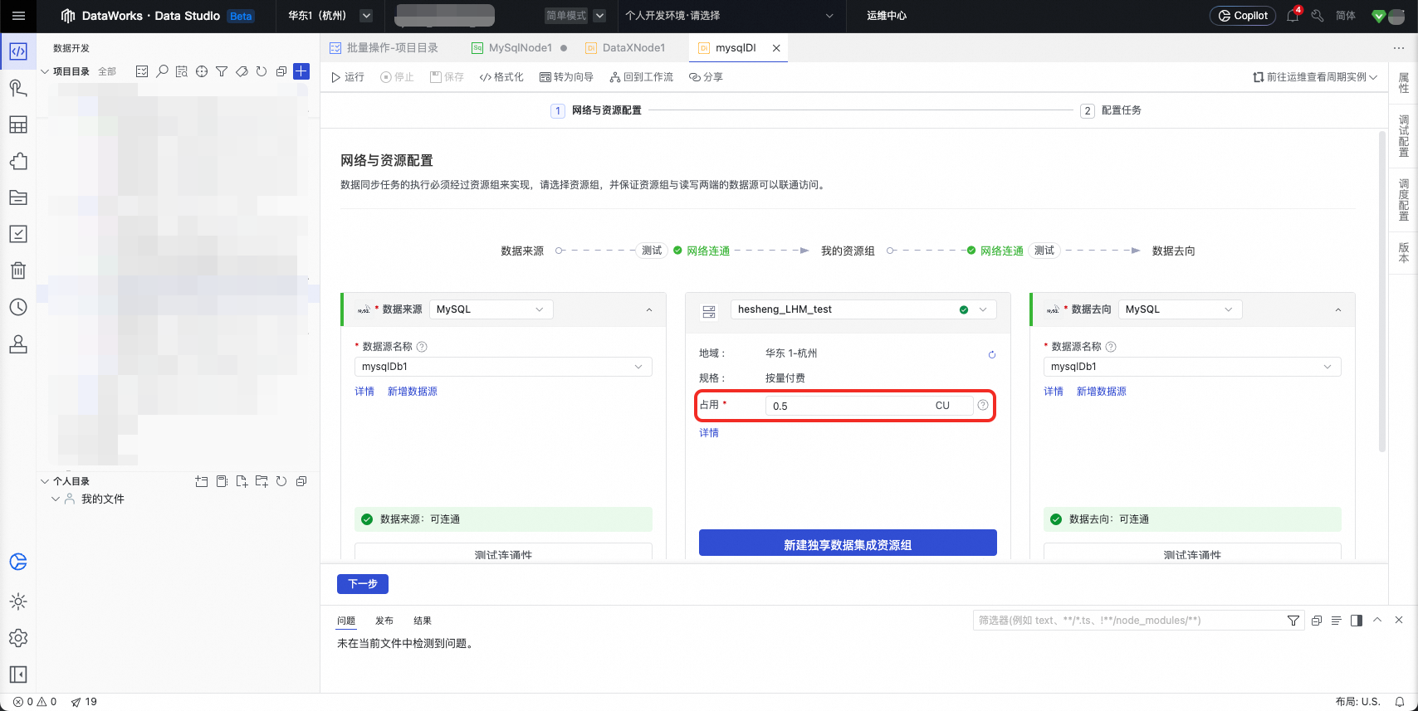Click 详情 link under resource group
The height and width of the screenshot is (711, 1418).
[x=709, y=433]
